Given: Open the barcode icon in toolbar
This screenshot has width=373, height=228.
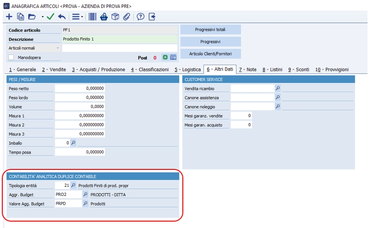Looking at the screenshot, I should coord(93,16).
